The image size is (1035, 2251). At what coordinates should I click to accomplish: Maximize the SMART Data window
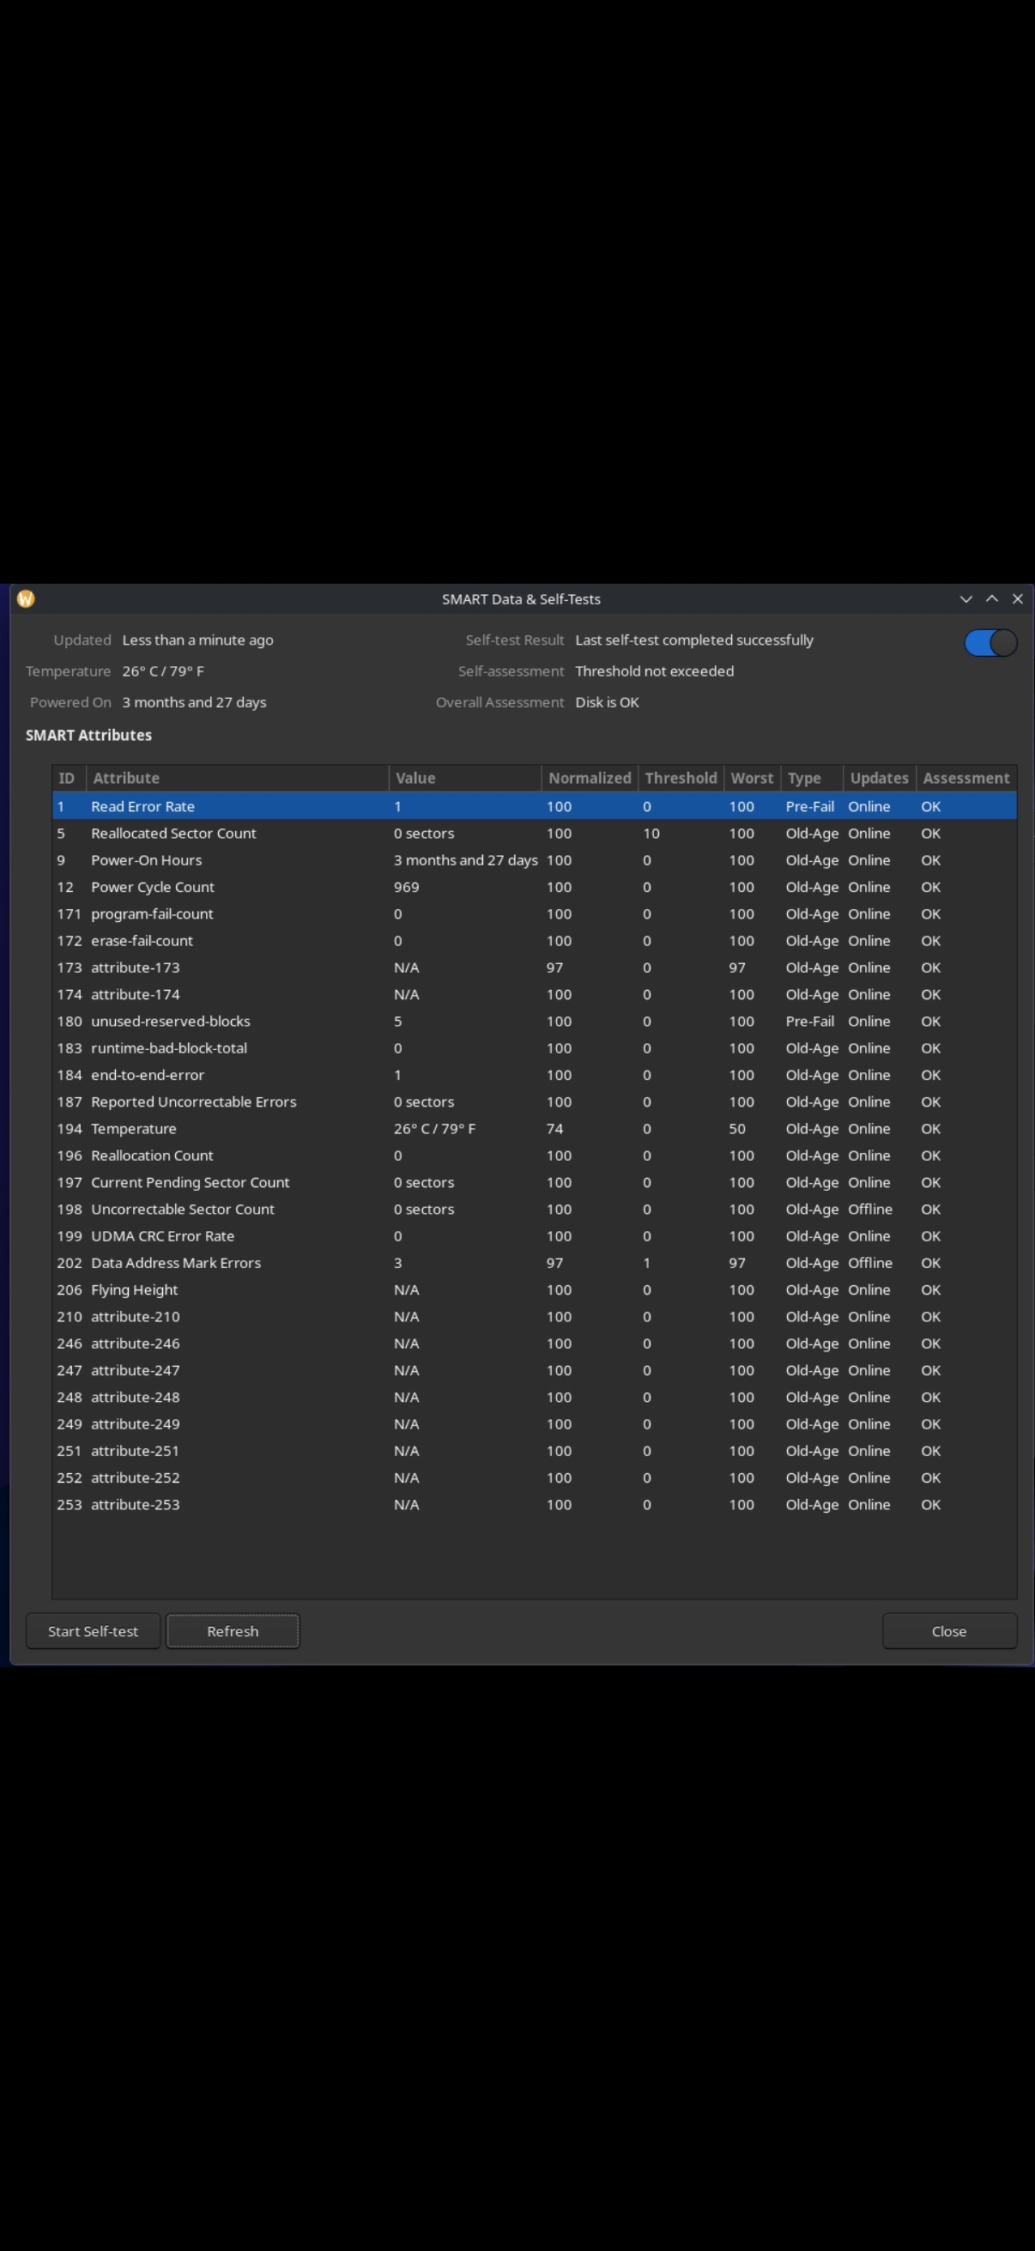(x=991, y=598)
